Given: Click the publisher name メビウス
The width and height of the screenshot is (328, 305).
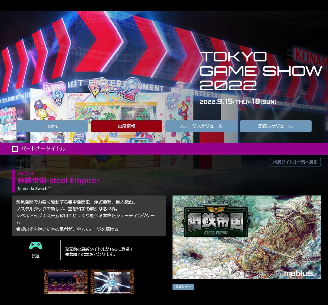Looking at the screenshot, I should coord(26,173).
